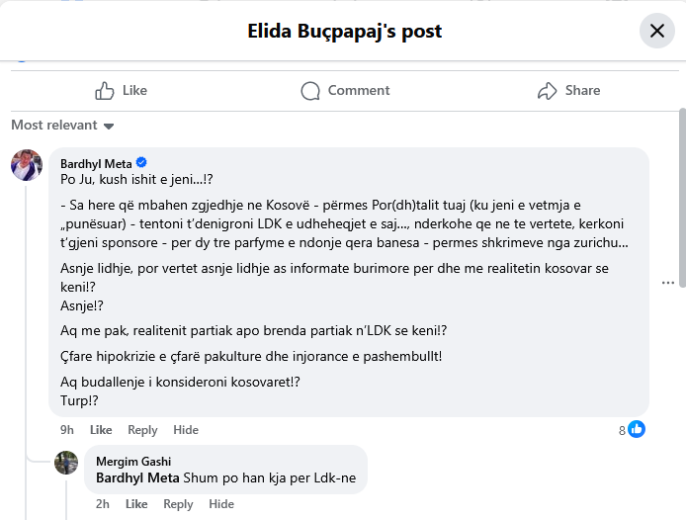
Task: Click the blue like reaction icon
Action: 637,429
